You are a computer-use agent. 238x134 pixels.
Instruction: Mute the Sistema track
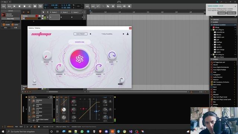pos(42,16)
